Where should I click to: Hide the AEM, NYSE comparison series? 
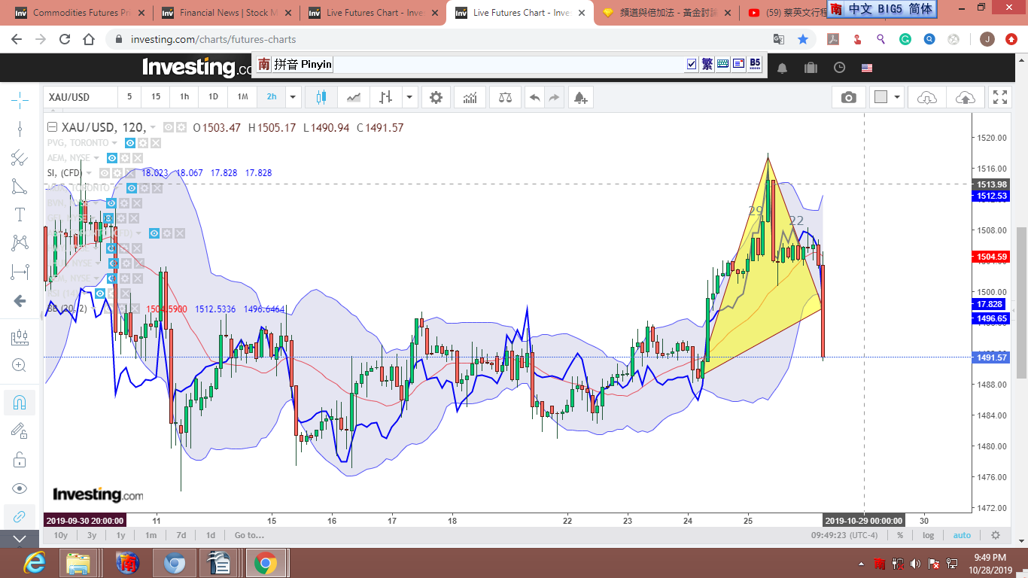[x=111, y=158]
